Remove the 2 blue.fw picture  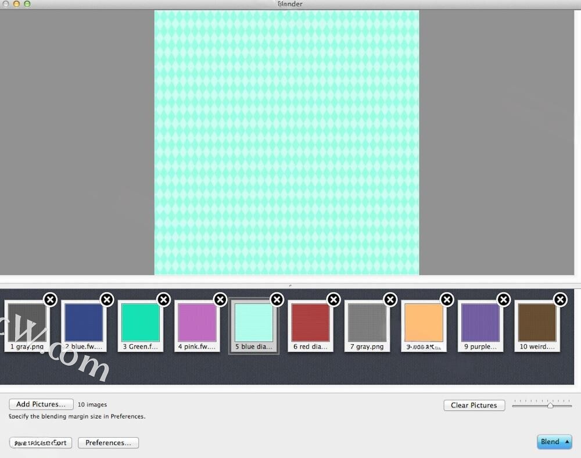(x=107, y=299)
